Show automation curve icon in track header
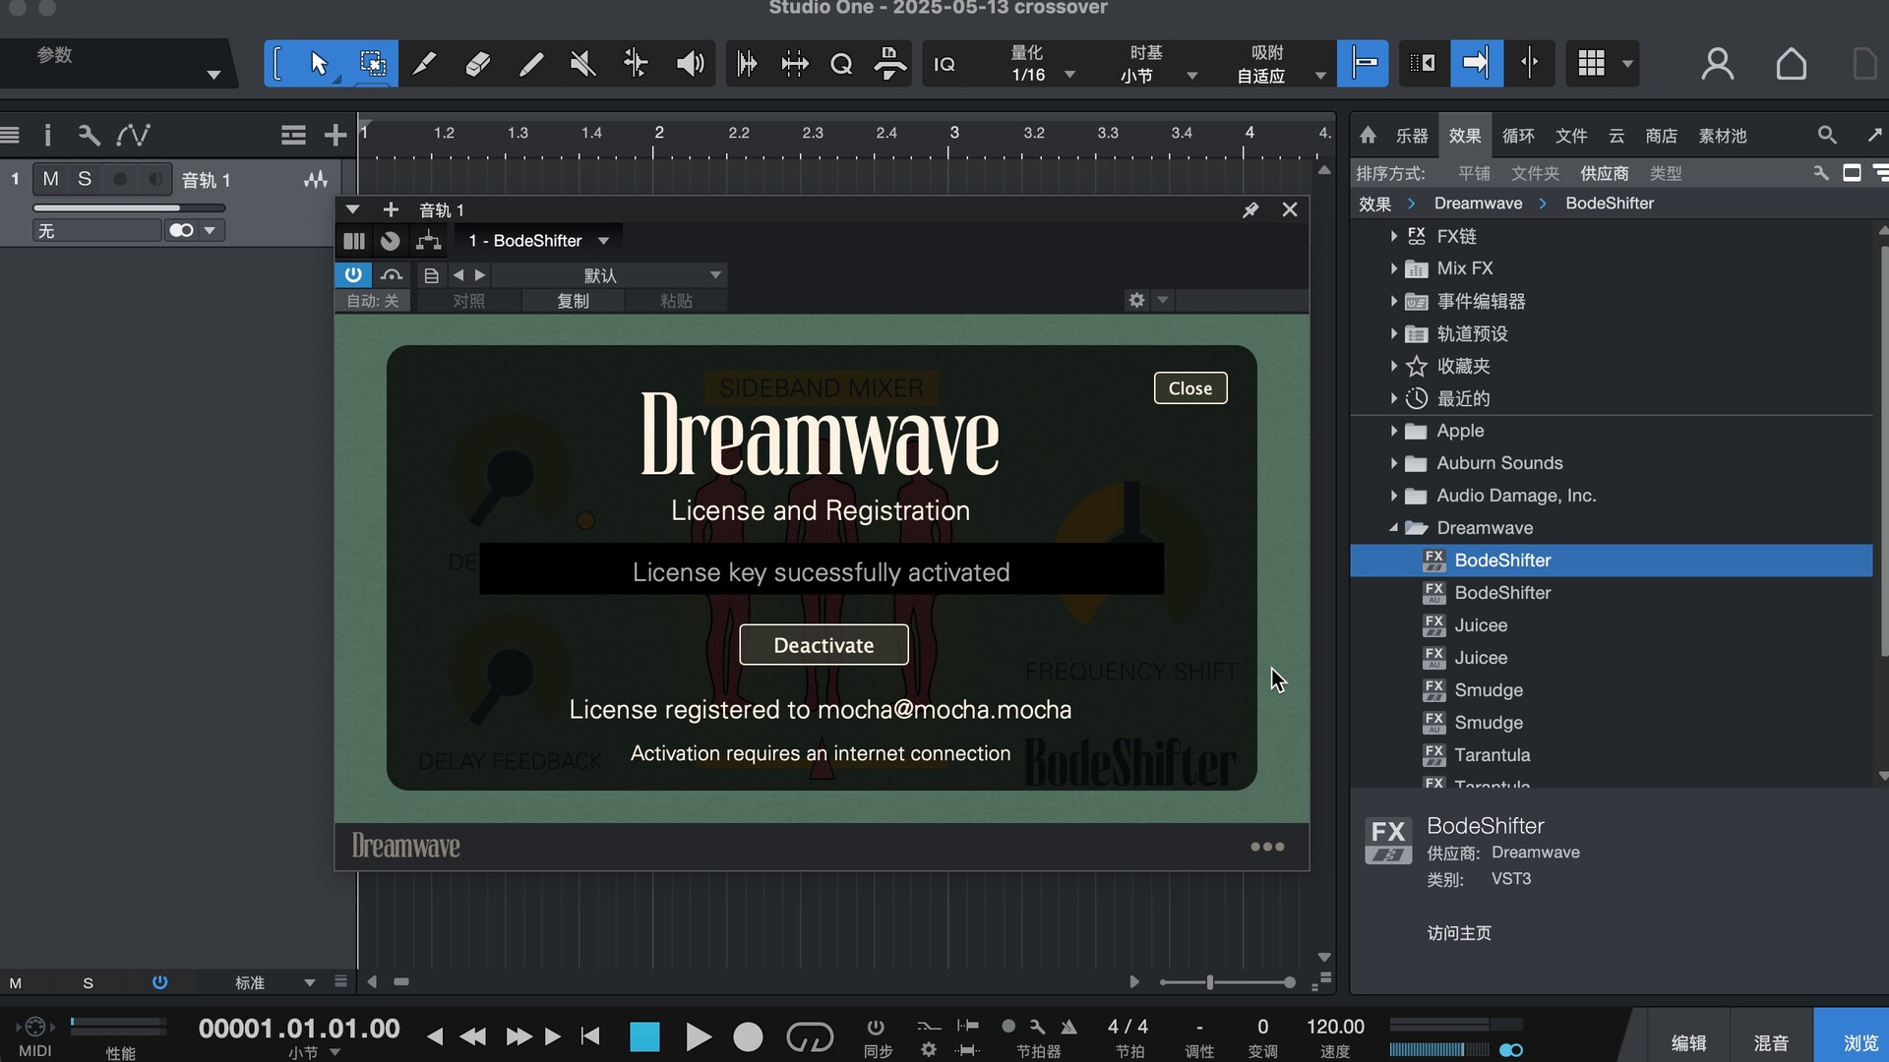This screenshot has height=1062, width=1889. (133, 135)
